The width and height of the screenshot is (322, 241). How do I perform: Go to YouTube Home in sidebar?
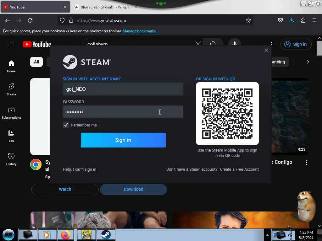(x=11, y=67)
